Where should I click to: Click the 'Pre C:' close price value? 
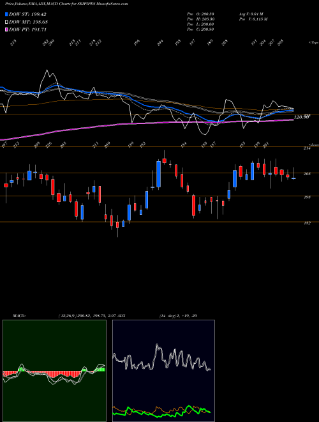[200, 29]
